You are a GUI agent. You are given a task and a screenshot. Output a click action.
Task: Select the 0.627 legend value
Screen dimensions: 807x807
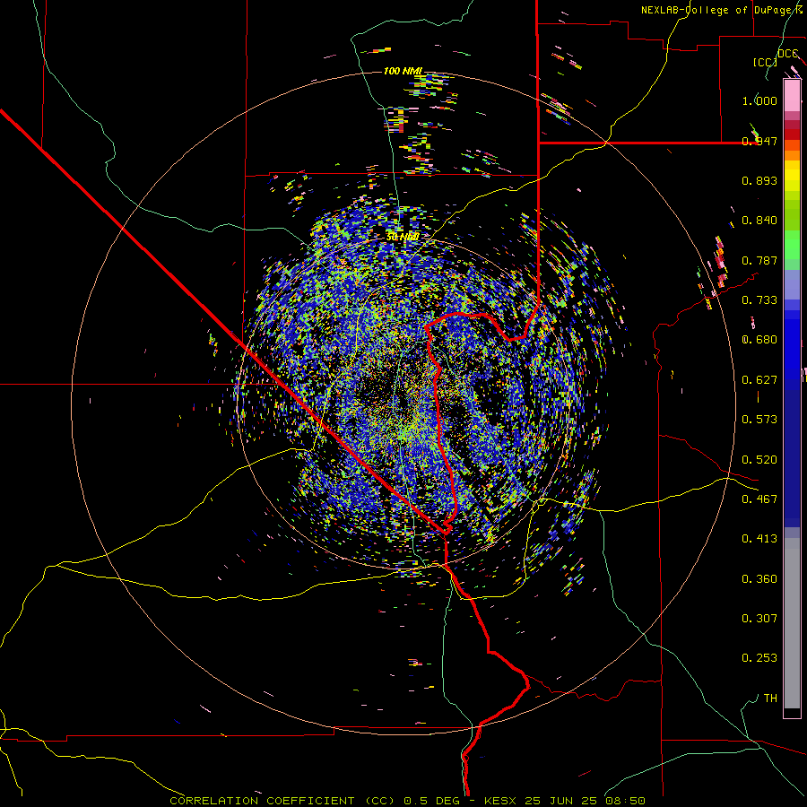click(759, 380)
